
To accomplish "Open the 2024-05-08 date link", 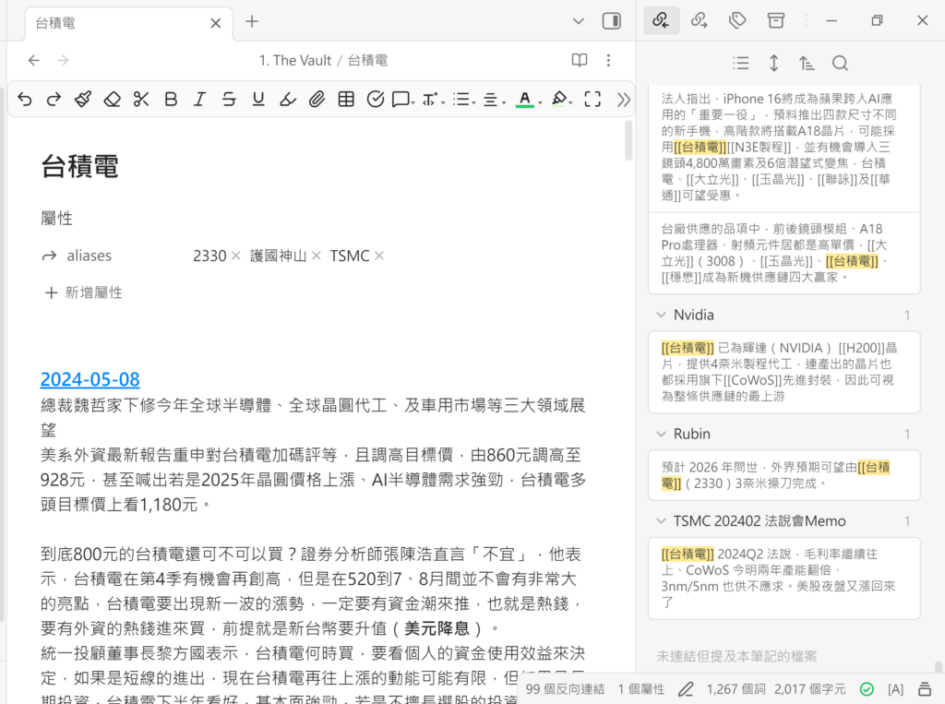I will pyautogui.click(x=90, y=379).
